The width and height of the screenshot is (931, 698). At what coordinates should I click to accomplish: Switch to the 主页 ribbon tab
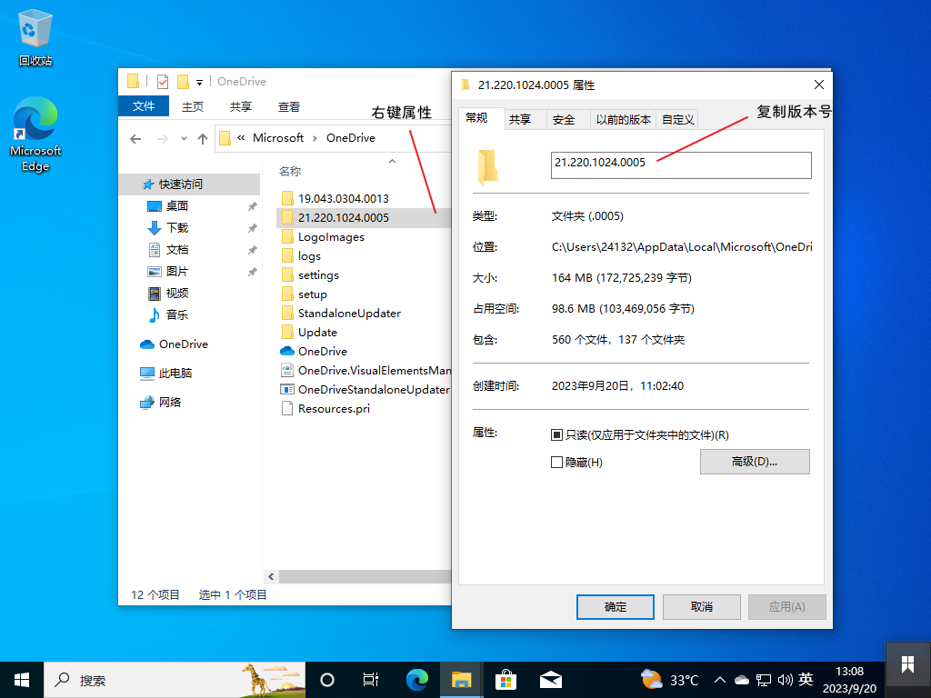(x=193, y=107)
